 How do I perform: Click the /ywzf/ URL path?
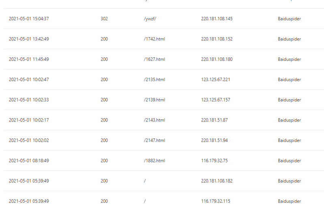pos(150,19)
